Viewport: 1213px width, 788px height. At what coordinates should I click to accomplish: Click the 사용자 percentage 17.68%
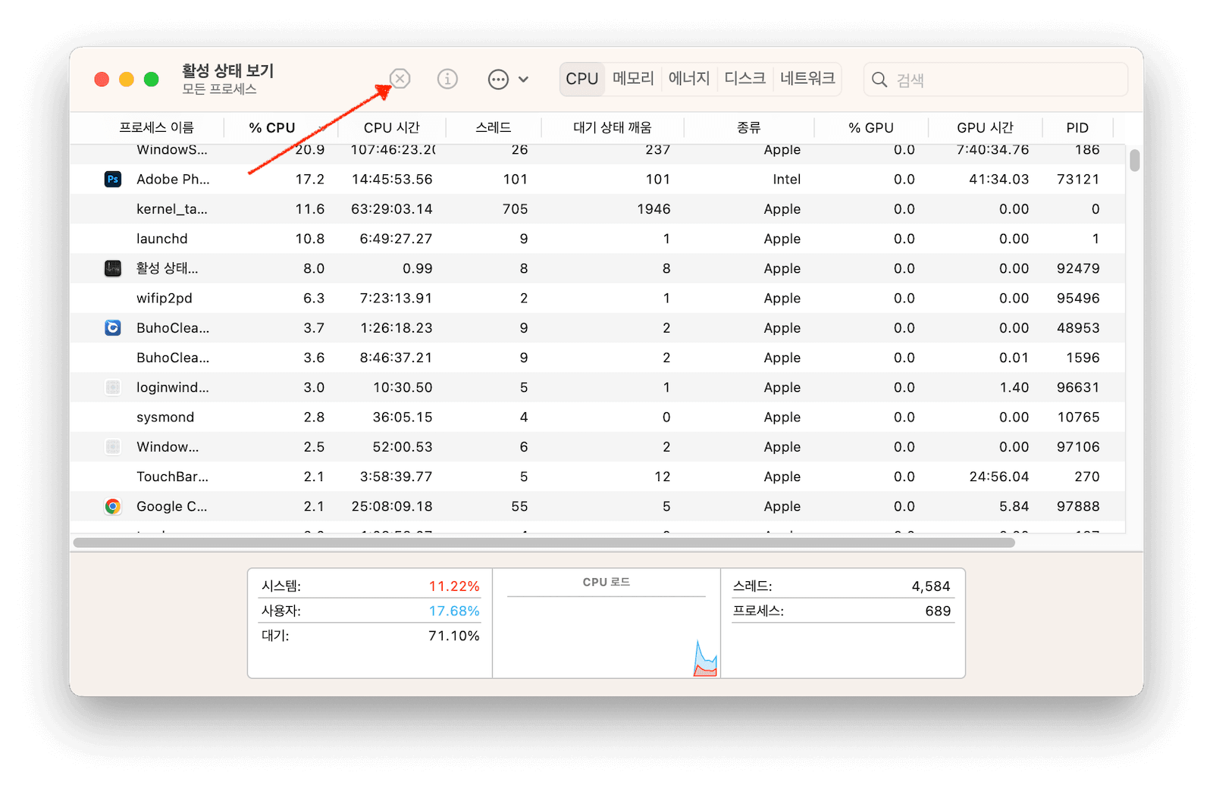(x=454, y=611)
